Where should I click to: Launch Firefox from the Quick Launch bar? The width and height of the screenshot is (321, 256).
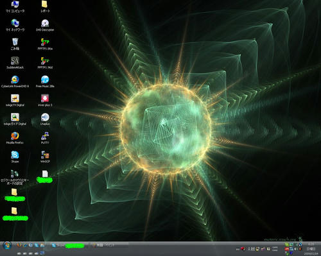pyautogui.click(x=19, y=245)
